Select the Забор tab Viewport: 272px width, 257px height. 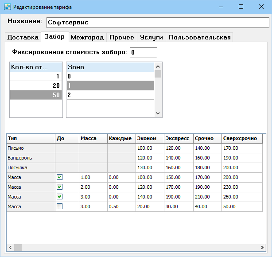pyautogui.click(x=54, y=37)
